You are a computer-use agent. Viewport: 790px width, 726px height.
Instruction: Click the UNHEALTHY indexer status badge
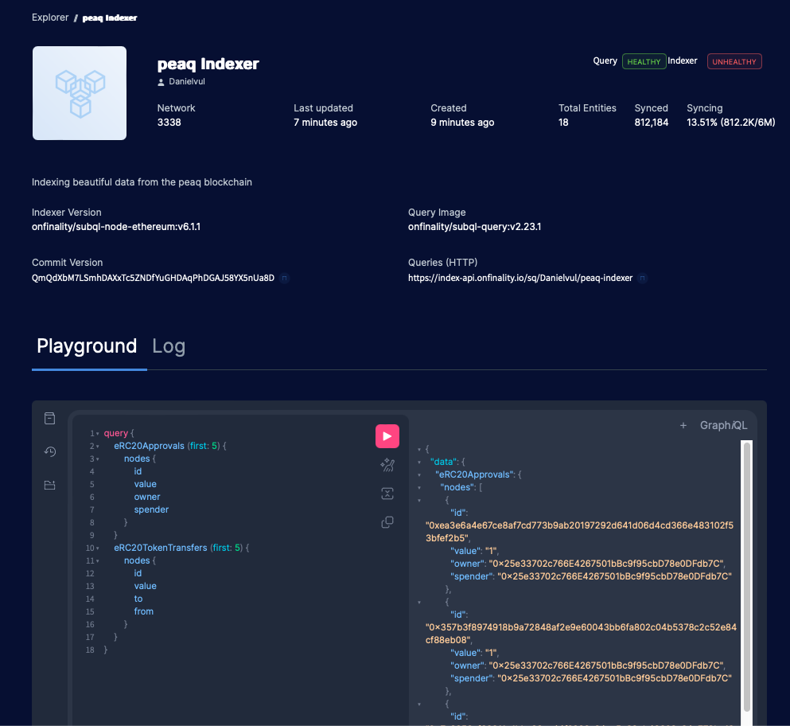click(x=734, y=61)
